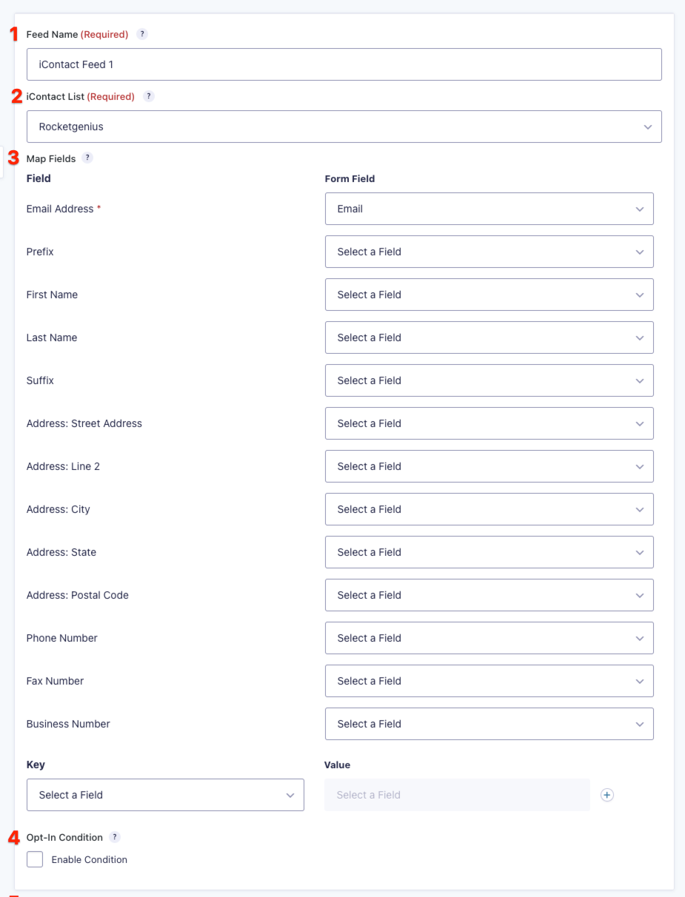Map a field to Address City
Image resolution: width=685 pixels, height=897 pixels.
489,509
